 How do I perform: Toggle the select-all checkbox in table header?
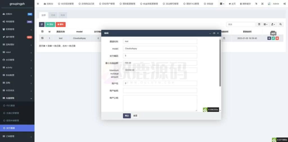[42, 31]
